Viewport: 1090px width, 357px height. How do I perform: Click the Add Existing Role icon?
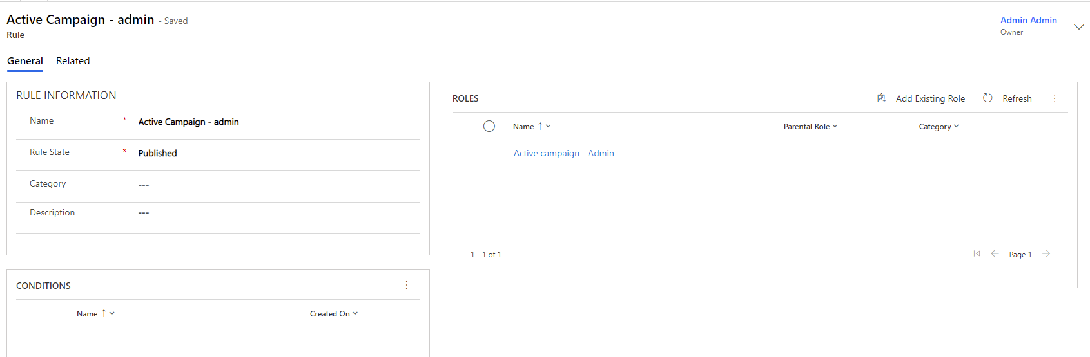pos(881,98)
